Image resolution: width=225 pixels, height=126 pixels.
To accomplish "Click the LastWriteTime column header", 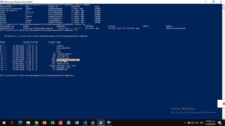I will tap(31, 42).
